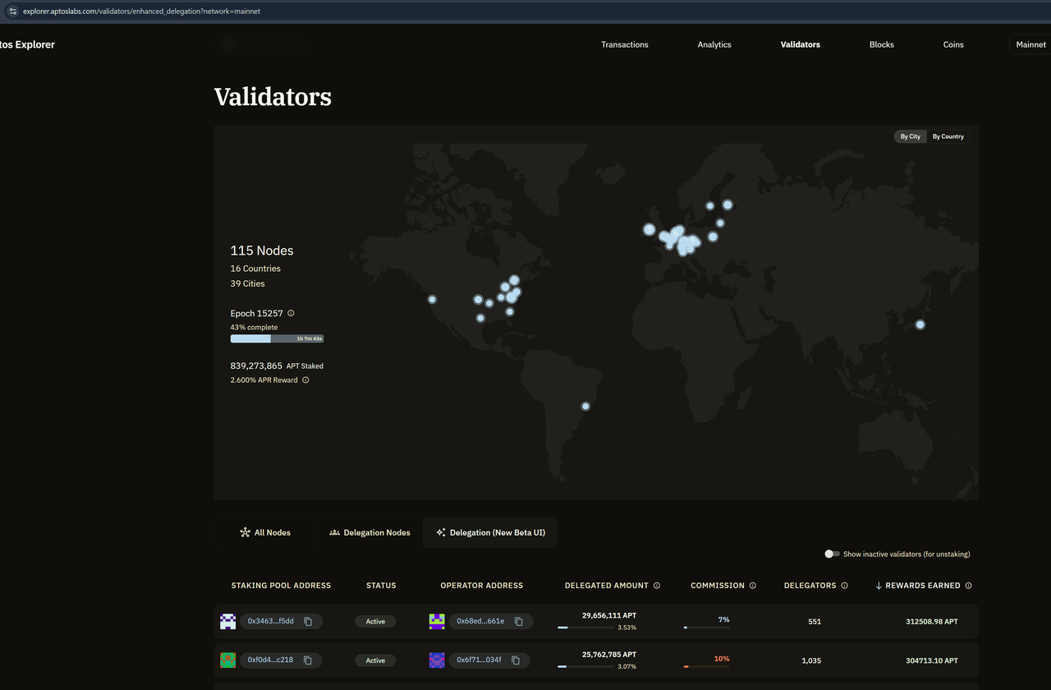
Task: Open the Delegation Nodes tab
Action: [369, 532]
